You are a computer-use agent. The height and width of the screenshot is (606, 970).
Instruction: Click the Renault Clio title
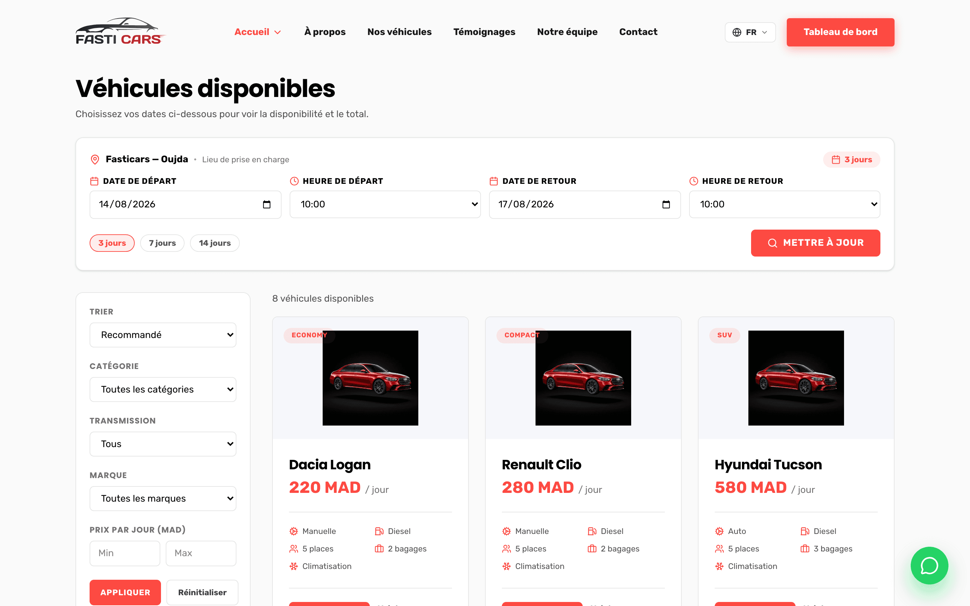point(541,465)
